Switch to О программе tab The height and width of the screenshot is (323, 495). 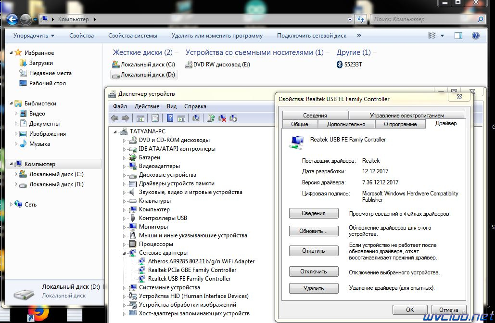pos(400,124)
